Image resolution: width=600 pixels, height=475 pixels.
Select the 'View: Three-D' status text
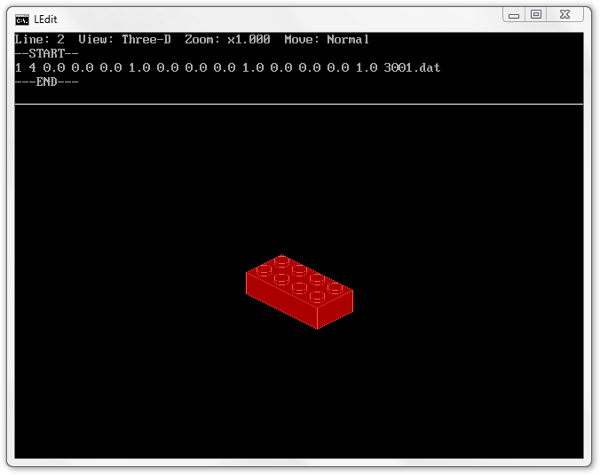(x=124, y=39)
